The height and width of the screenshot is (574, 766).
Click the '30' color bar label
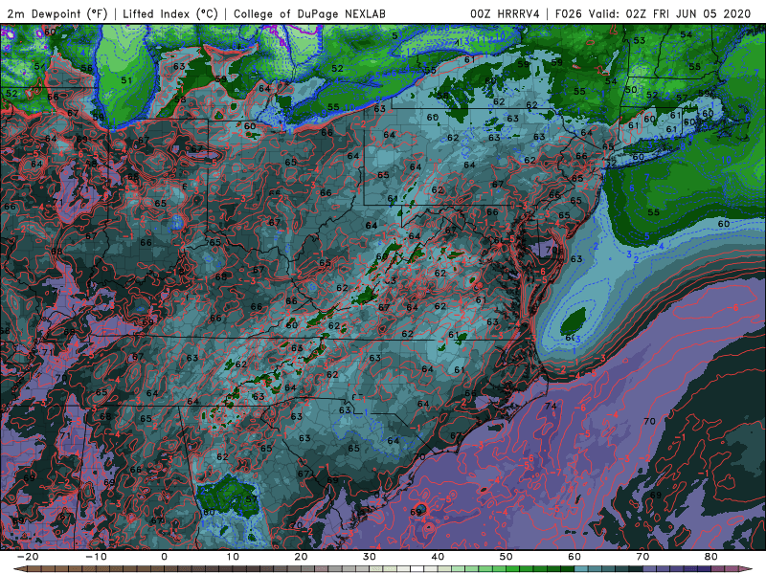pyautogui.click(x=370, y=557)
